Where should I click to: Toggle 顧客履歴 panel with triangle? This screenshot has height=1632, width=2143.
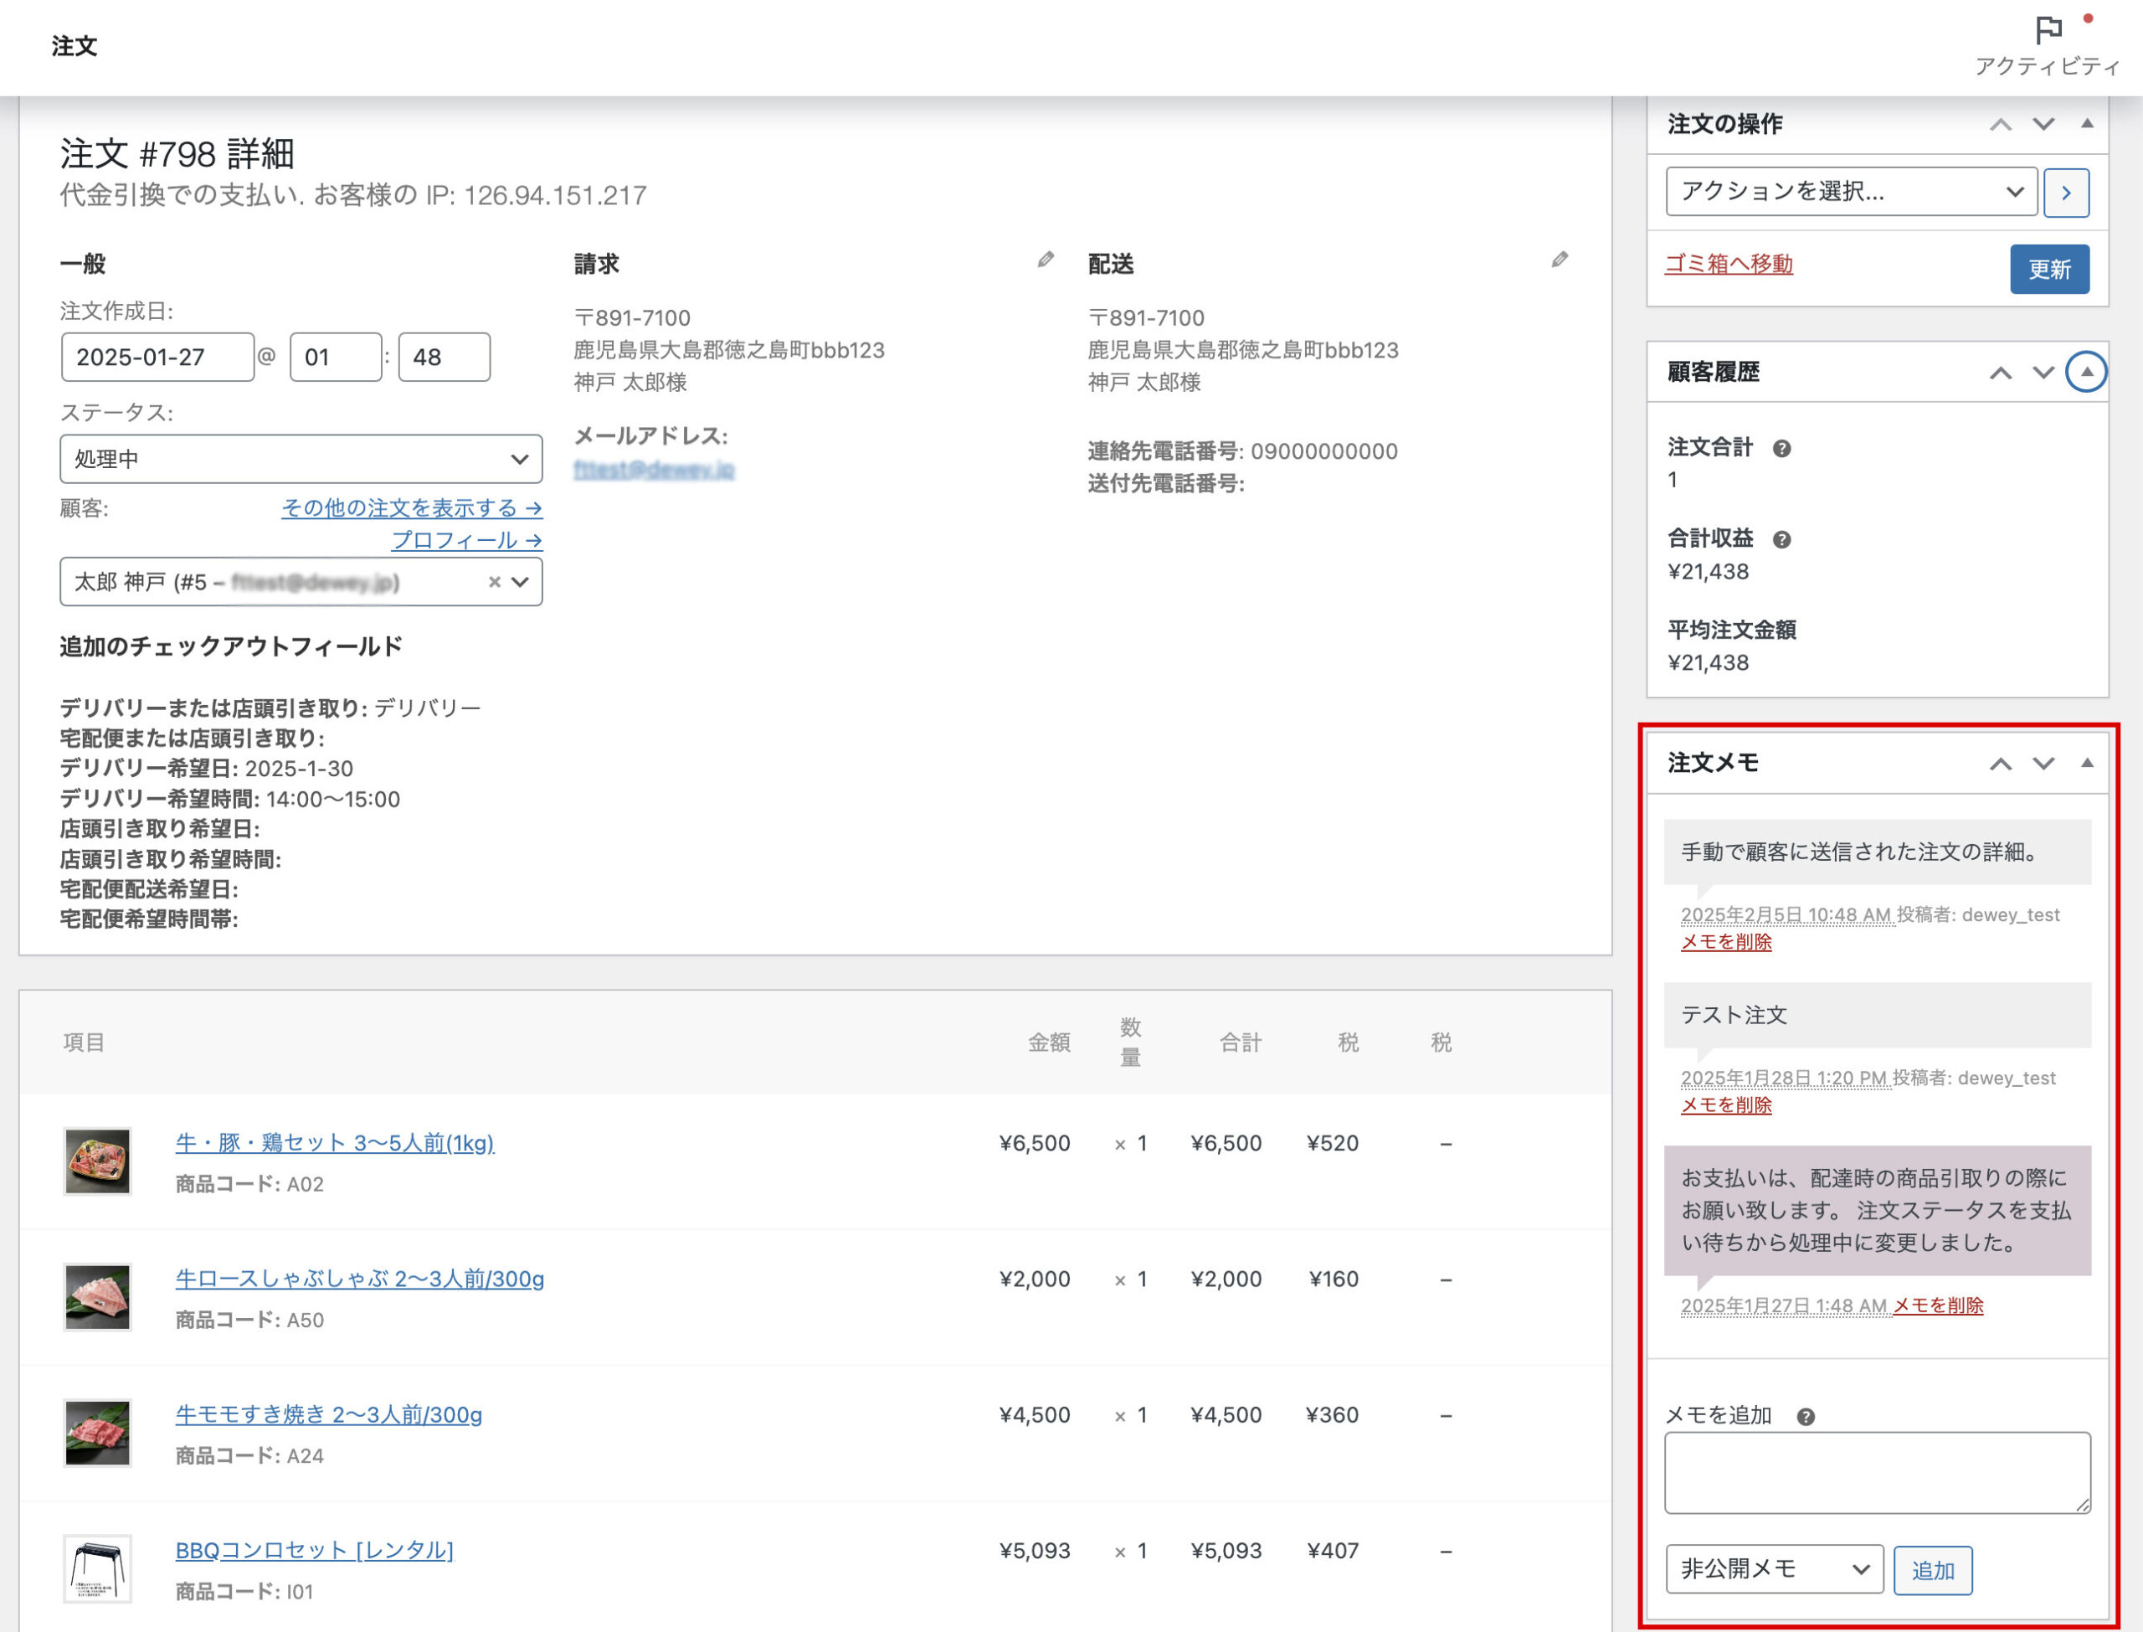2086,372
